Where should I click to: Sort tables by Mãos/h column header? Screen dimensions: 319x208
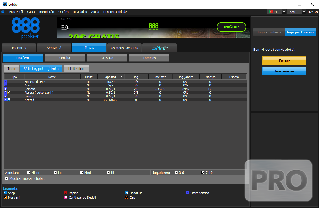tap(210, 77)
